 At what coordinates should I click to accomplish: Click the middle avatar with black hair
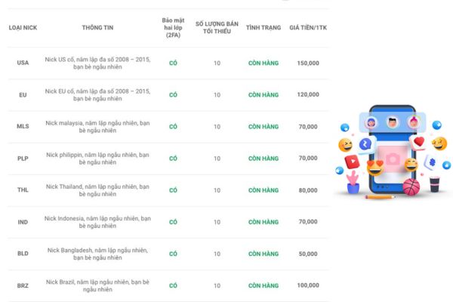[x=393, y=122]
